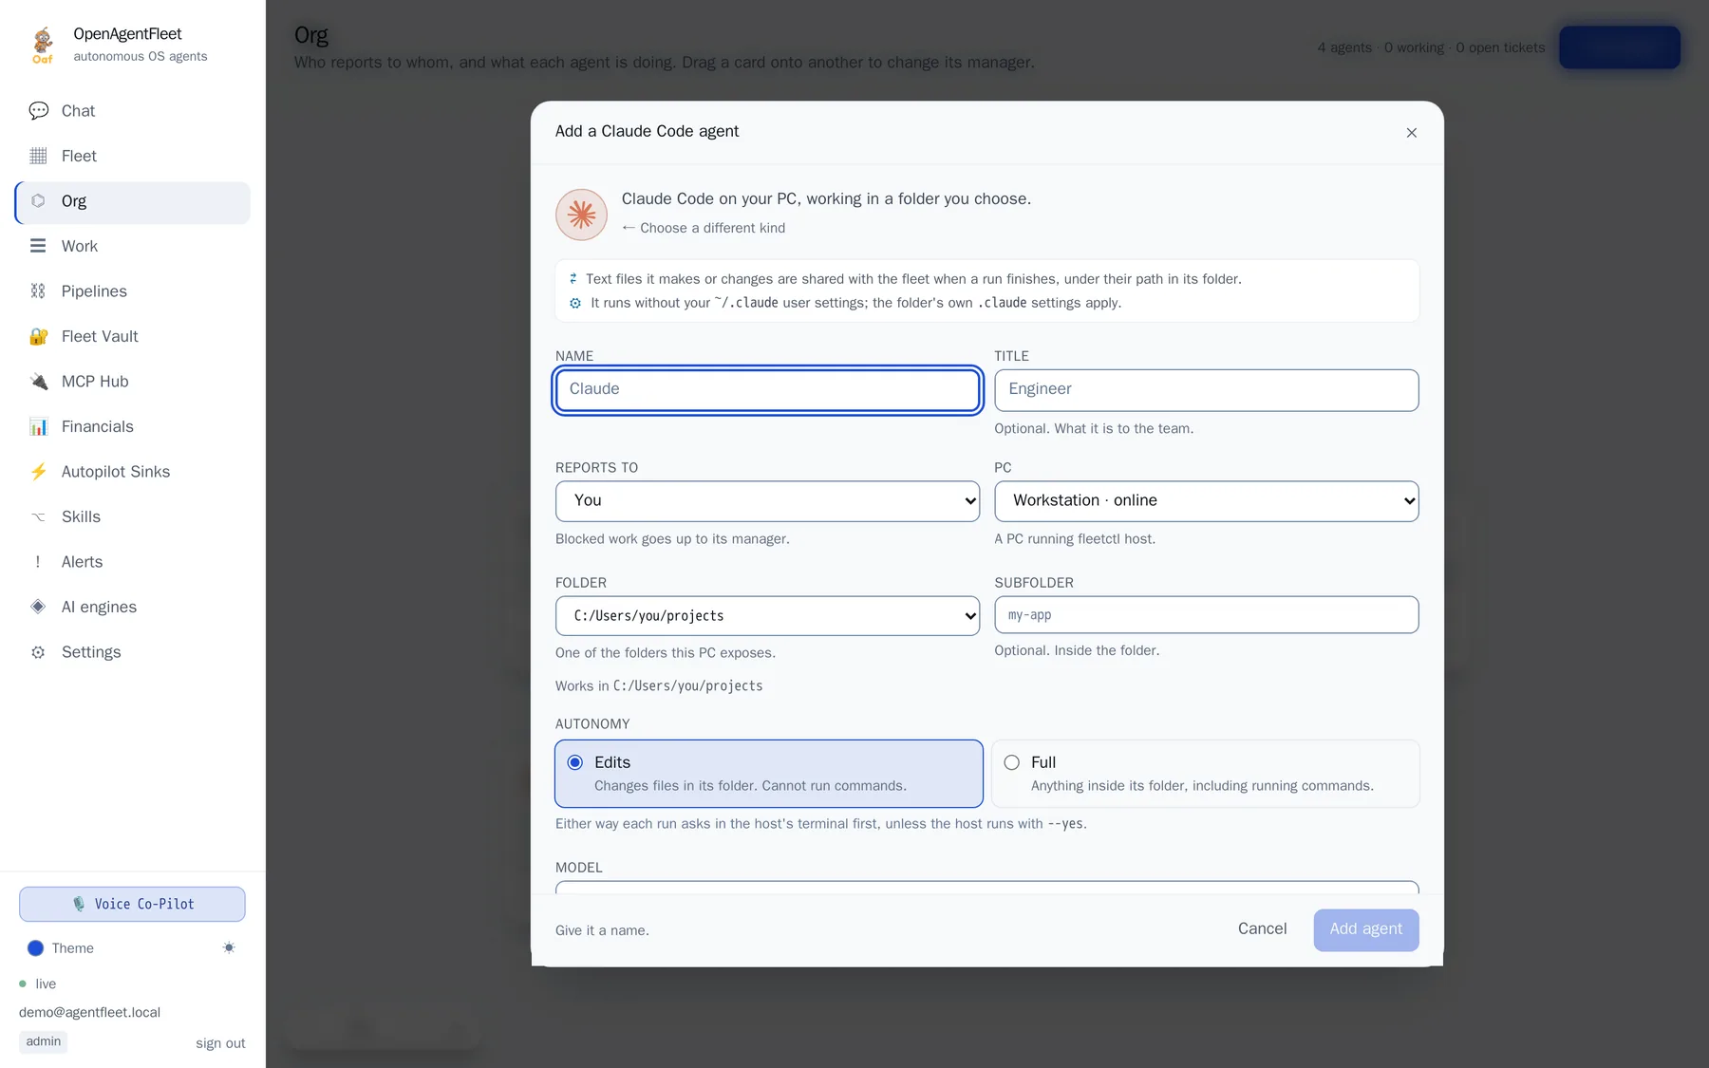Image resolution: width=1709 pixels, height=1068 pixels.
Task: Click the sign out link
Action: click(x=220, y=1043)
